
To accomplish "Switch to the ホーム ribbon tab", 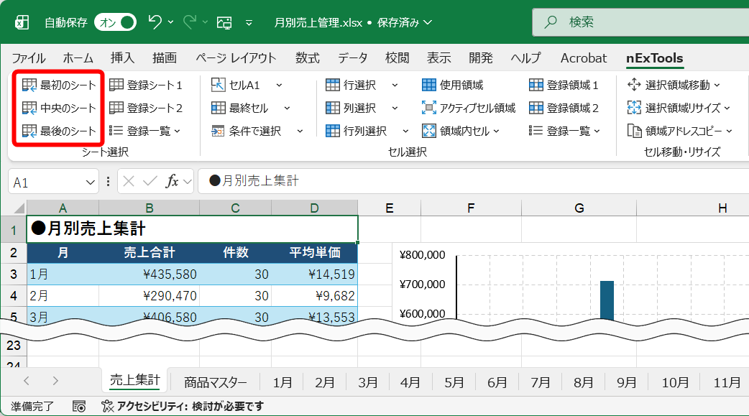I will [x=78, y=58].
